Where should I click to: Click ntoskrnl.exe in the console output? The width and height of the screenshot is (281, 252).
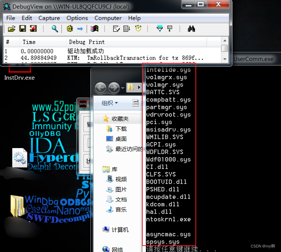point(168,219)
